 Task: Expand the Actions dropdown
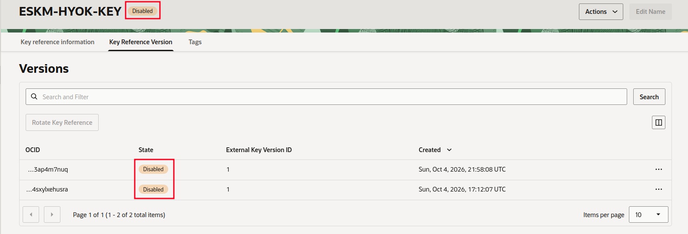coord(601,12)
